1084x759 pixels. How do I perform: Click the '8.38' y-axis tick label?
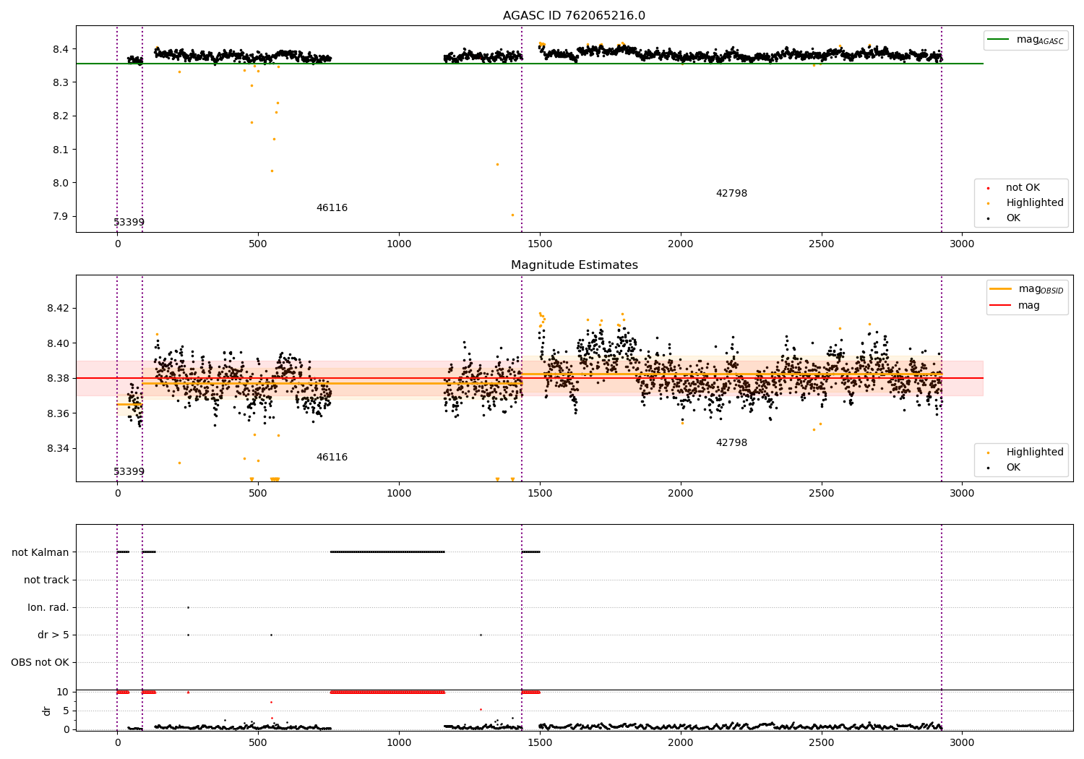click(58, 379)
